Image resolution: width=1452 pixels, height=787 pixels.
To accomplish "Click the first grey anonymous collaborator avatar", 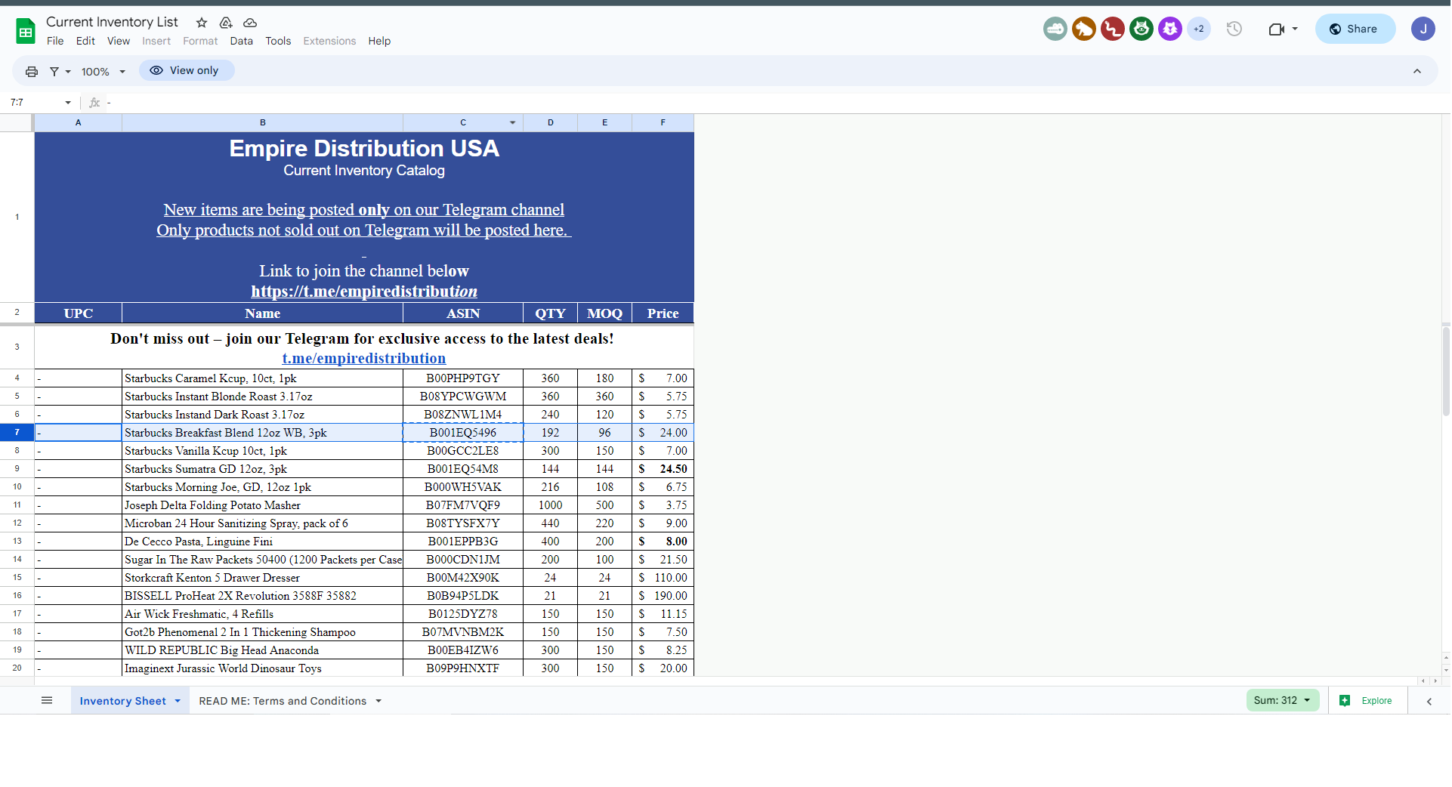I will pos(1055,29).
